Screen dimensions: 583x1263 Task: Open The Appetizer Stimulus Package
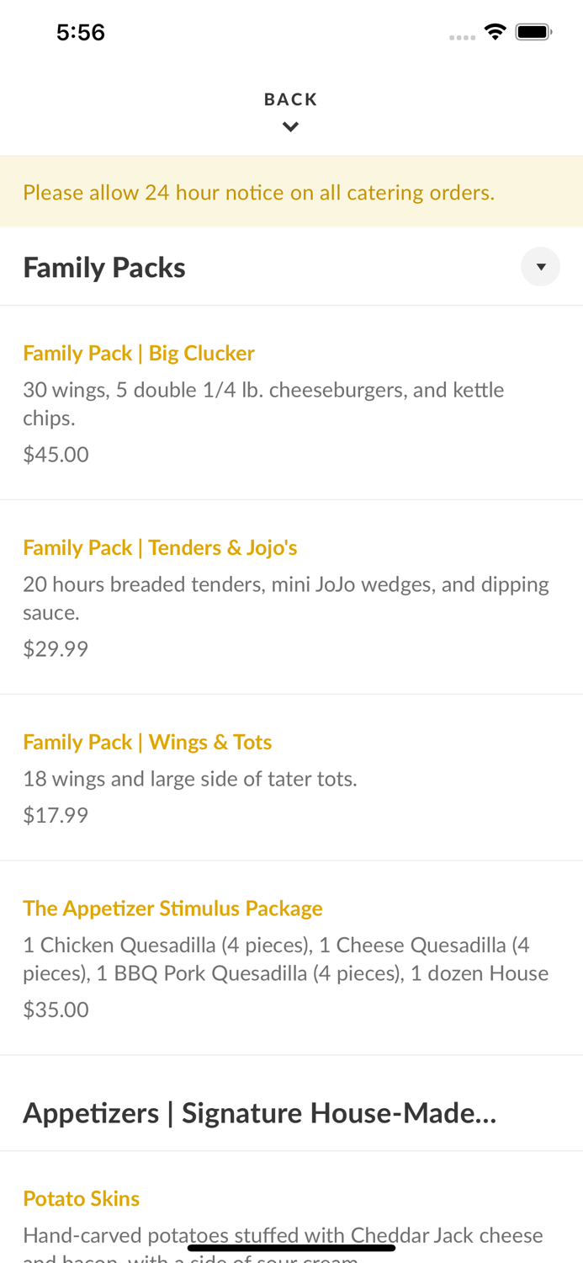click(291, 957)
